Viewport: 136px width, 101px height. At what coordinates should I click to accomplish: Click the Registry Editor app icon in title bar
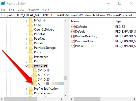click(3, 4)
